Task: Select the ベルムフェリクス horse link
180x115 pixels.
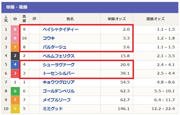Action: [59, 56]
